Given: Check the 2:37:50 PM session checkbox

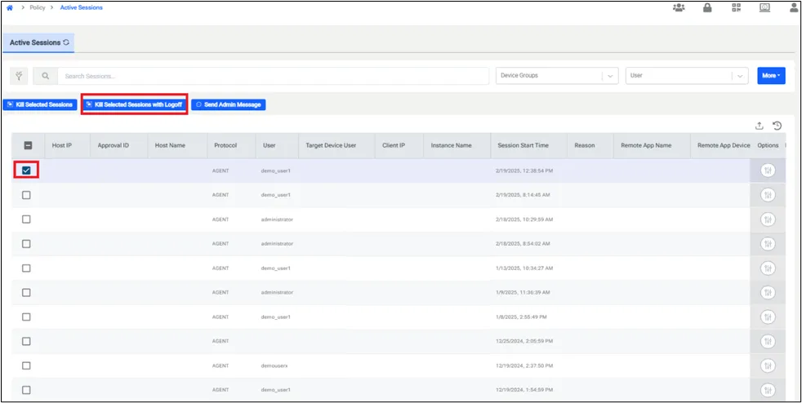Looking at the screenshot, I should [x=27, y=365].
